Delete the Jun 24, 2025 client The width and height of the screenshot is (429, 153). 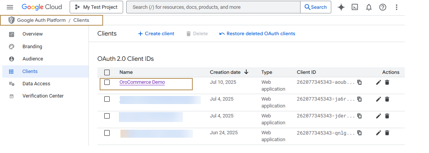tap(387, 133)
